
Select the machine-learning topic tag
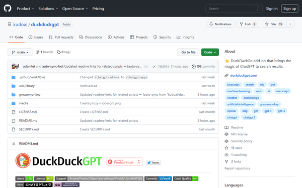click(238, 91)
